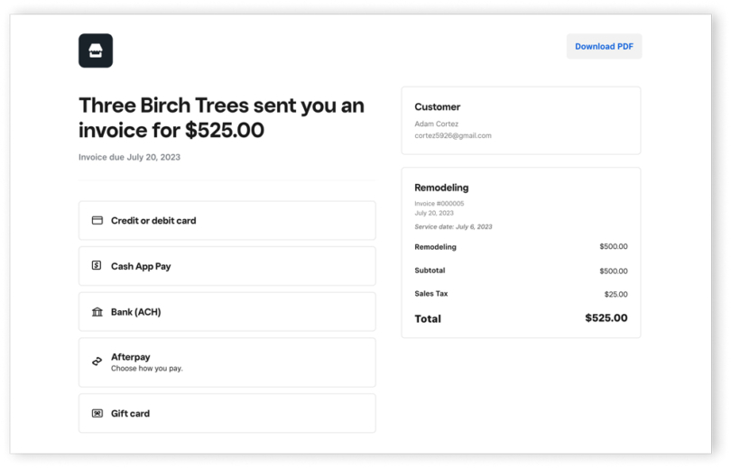Screen dimensions: 731x468
Task: Click the 'Invoice due July 20, 2023' text
Action: coord(129,157)
